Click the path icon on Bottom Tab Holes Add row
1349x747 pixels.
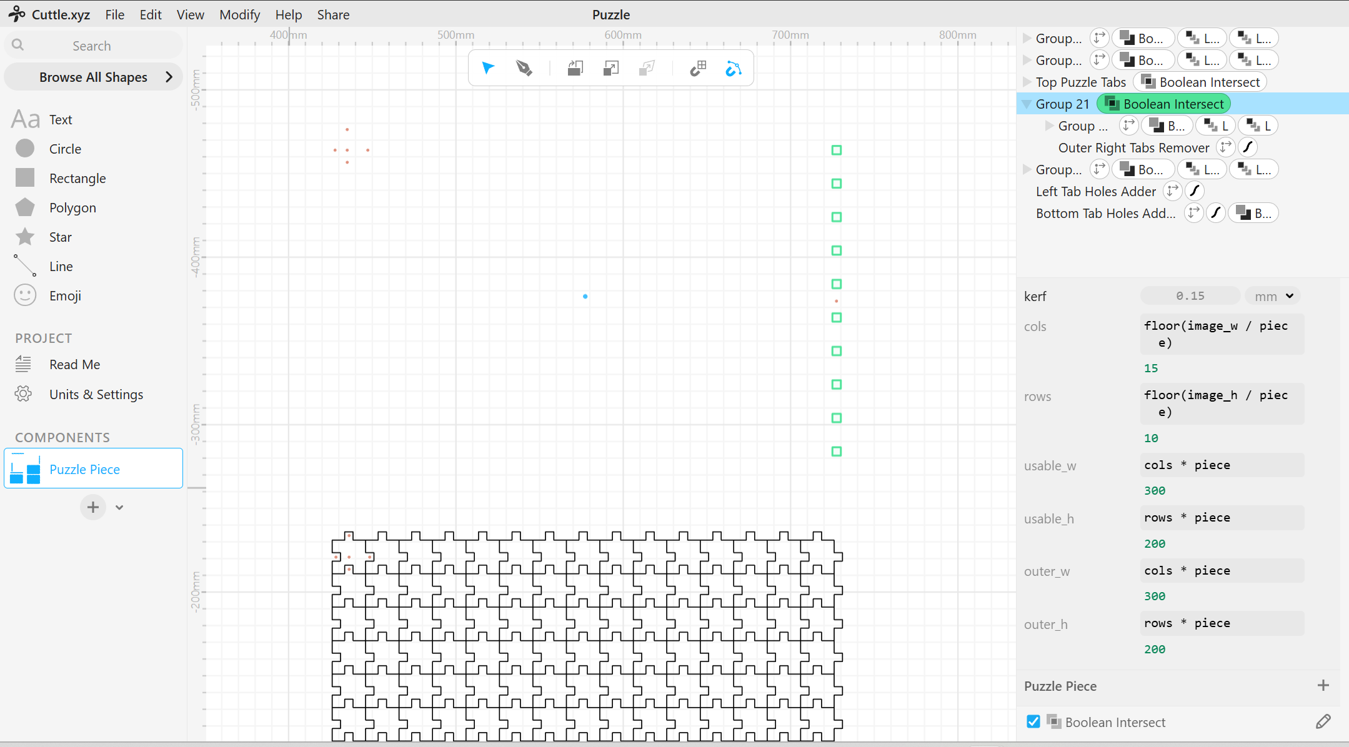click(x=1216, y=213)
